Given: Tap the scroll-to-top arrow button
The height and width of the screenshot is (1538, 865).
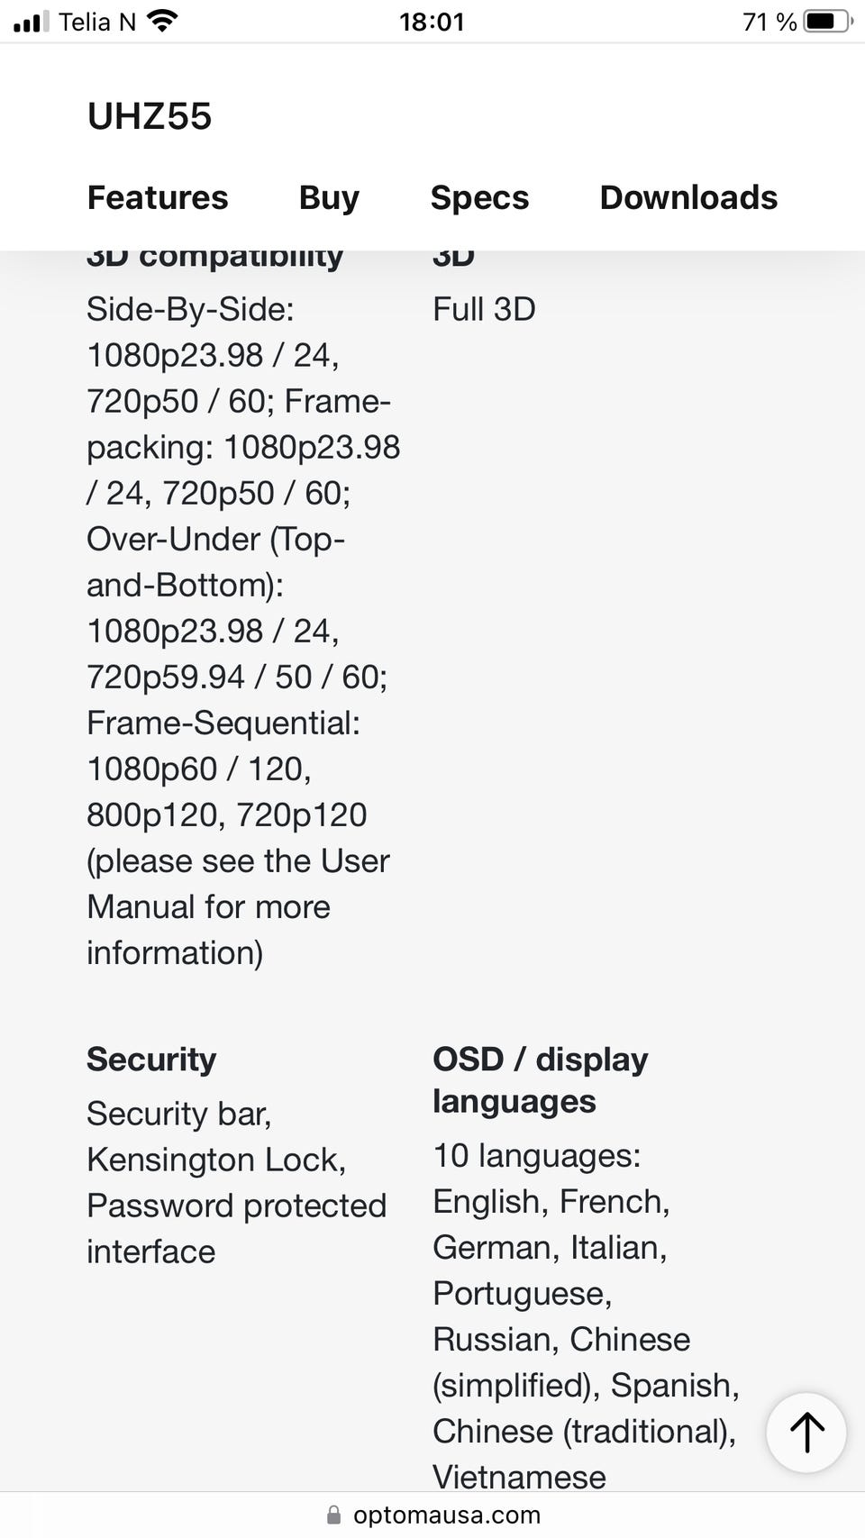Looking at the screenshot, I should [x=806, y=1432].
